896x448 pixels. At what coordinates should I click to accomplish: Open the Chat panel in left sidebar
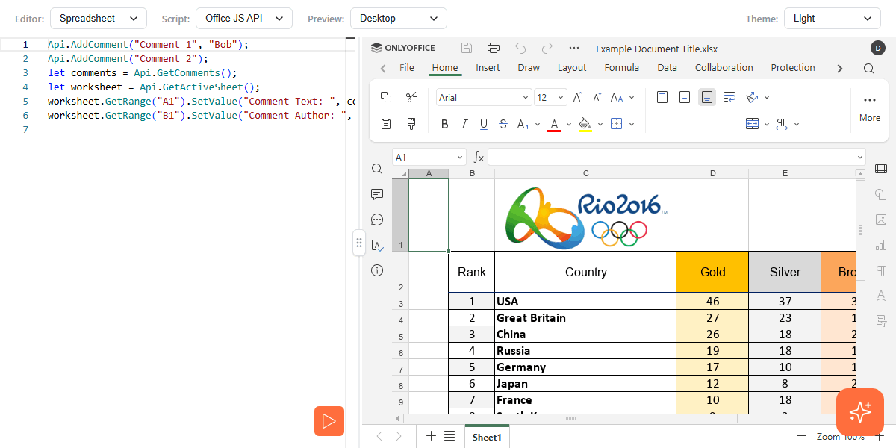pos(377,220)
